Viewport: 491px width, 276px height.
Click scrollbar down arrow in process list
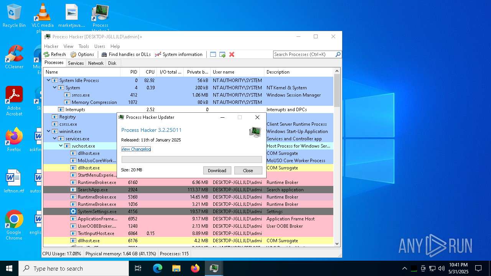[337, 243]
